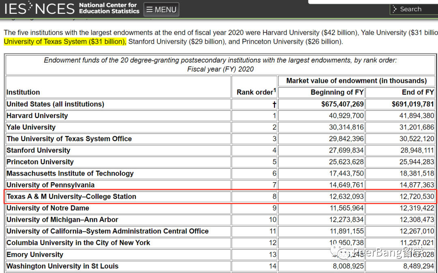
Task: Open the MENU hamburger button
Action: pyautogui.click(x=161, y=9)
